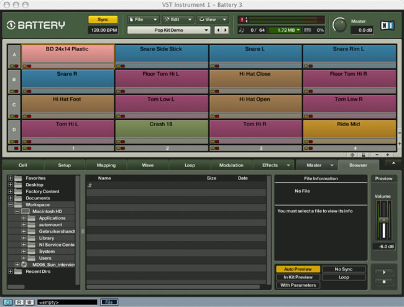Expand the Applications folder node
Screen dimensions: 404x307
(x=24, y=218)
